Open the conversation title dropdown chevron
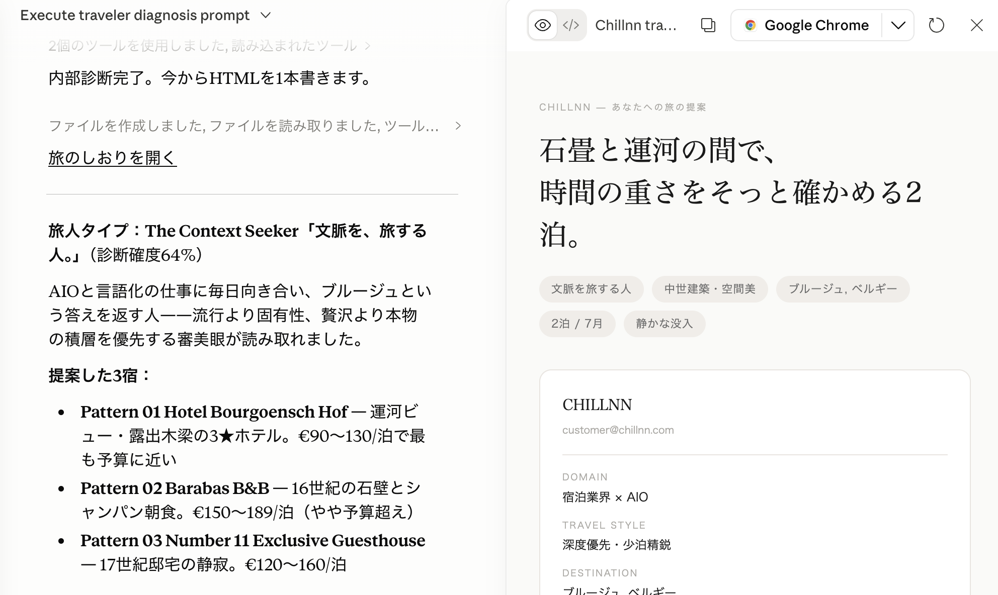The image size is (998, 595). pyautogui.click(x=266, y=15)
